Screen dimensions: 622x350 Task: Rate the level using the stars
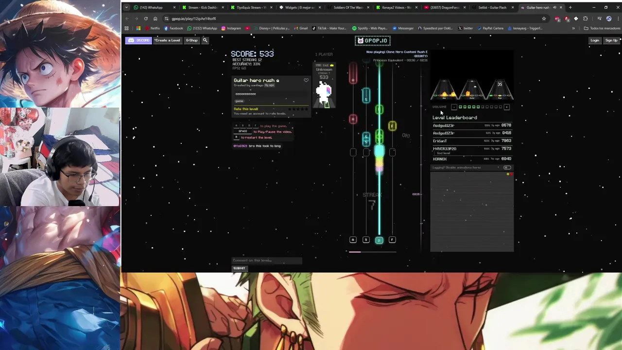[x=298, y=109]
